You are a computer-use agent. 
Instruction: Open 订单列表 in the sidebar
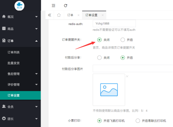(x=14, y=52)
